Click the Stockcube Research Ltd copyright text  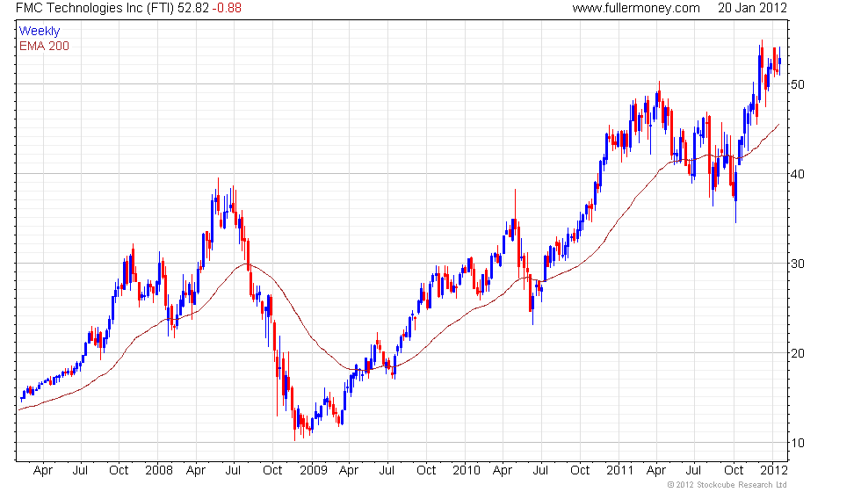point(727,485)
